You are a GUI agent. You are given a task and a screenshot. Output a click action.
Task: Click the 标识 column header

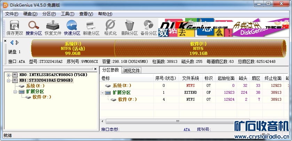(x=208, y=78)
